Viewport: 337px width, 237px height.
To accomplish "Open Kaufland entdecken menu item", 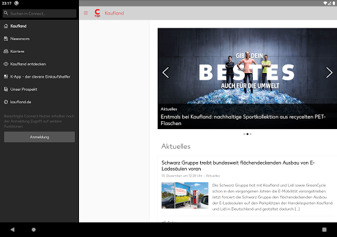I will click(39, 64).
